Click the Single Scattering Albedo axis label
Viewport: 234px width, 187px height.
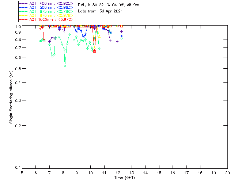click(x=11, y=97)
